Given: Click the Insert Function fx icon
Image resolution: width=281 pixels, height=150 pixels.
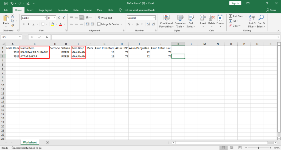Looking at the screenshot, I should [47, 37].
